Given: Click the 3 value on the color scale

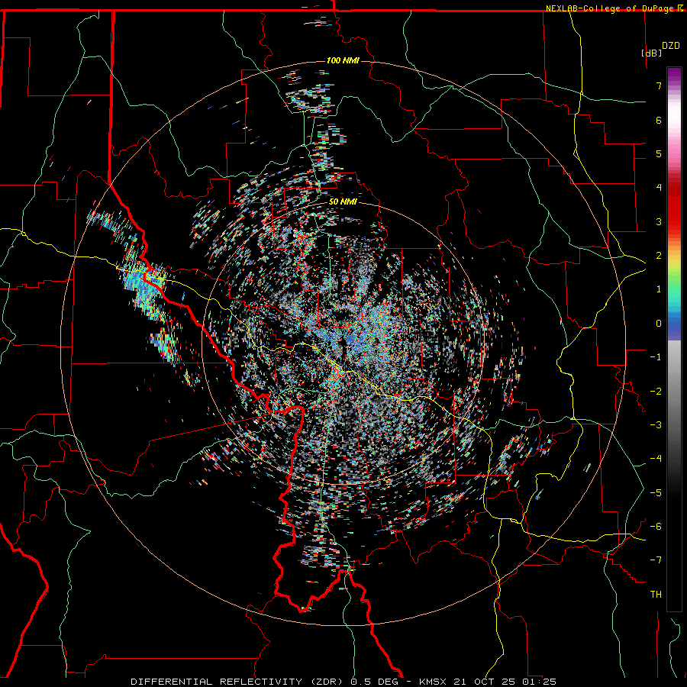Looking at the screenshot, I should click(659, 221).
